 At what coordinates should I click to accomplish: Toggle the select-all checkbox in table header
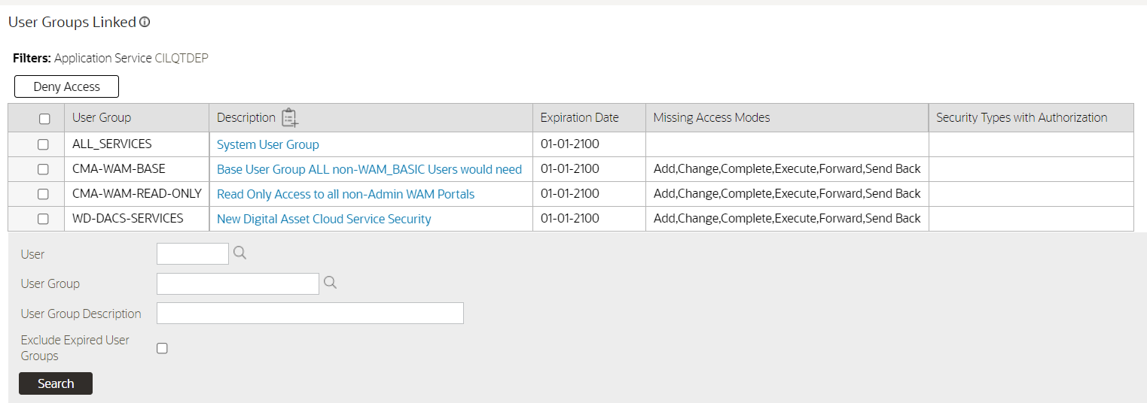44,119
